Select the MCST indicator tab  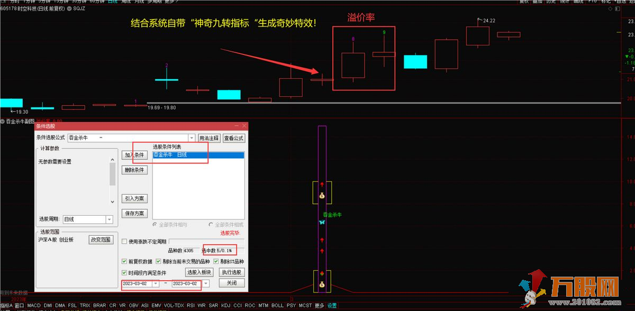click(x=305, y=306)
